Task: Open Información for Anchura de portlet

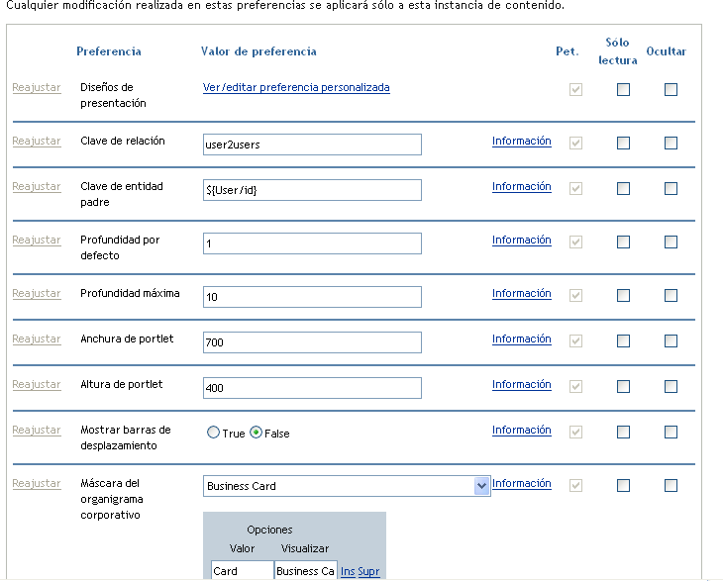Action: (521, 339)
